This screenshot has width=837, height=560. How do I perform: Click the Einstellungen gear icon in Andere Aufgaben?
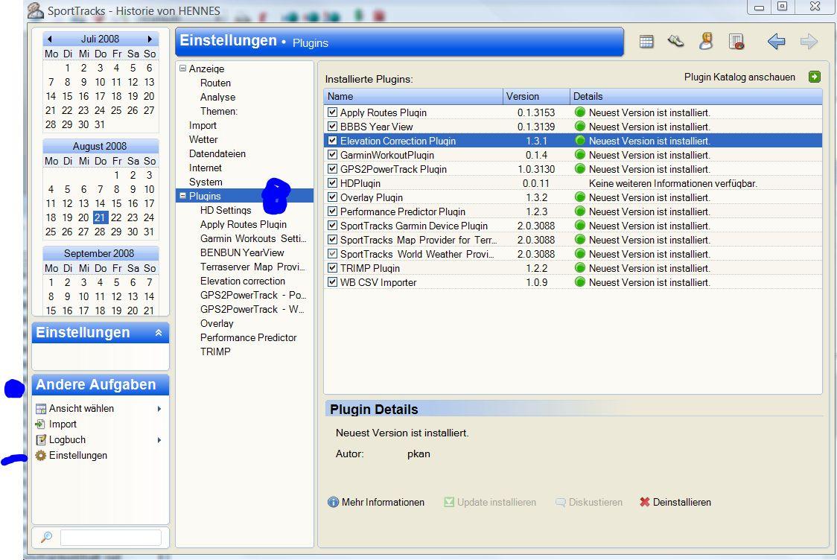click(x=40, y=455)
